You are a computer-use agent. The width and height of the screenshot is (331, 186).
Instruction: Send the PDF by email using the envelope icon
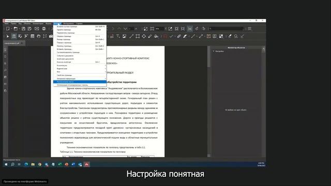click(x=37, y=29)
